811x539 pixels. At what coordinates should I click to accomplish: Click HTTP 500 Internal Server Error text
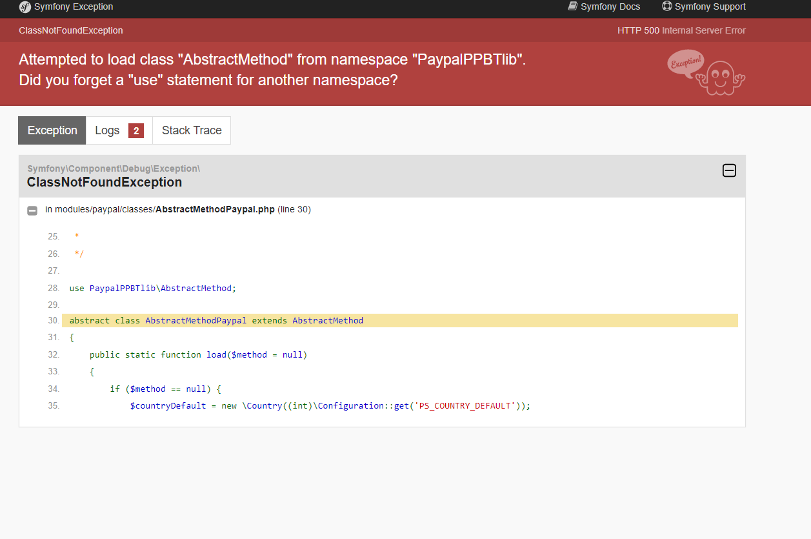(681, 30)
